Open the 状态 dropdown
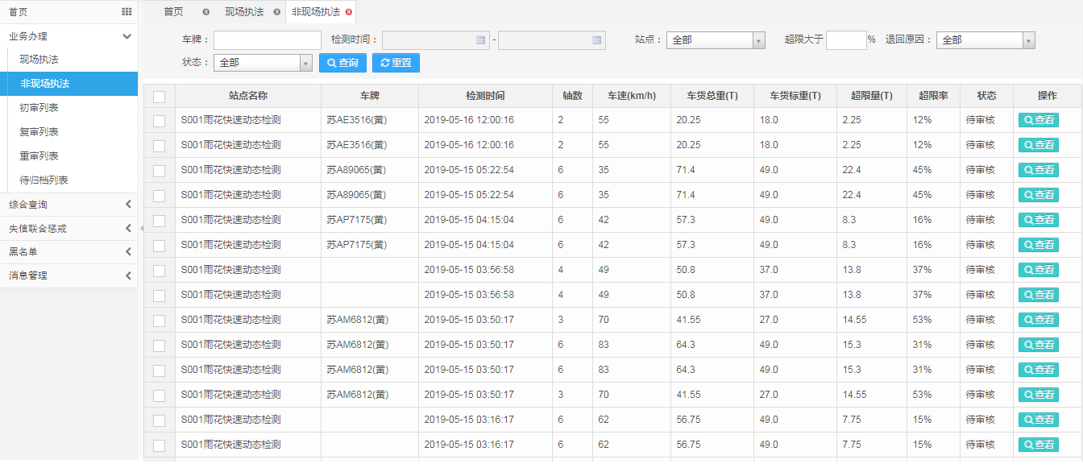The height and width of the screenshot is (472, 1083). (263, 63)
